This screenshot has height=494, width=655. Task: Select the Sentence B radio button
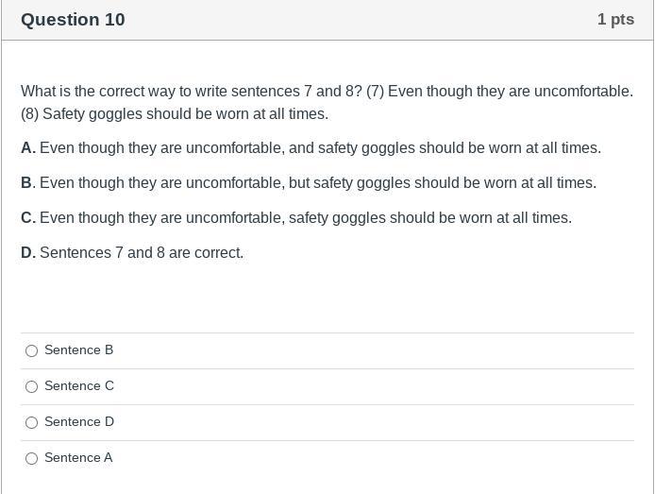click(x=32, y=351)
